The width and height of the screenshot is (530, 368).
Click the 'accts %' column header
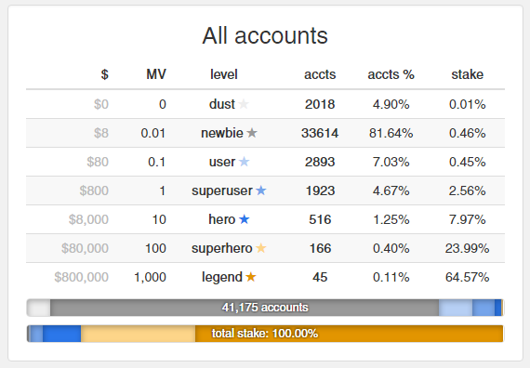tap(391, 74)
